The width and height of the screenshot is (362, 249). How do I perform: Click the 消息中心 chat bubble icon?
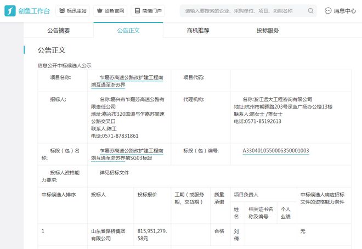[328, 11]
